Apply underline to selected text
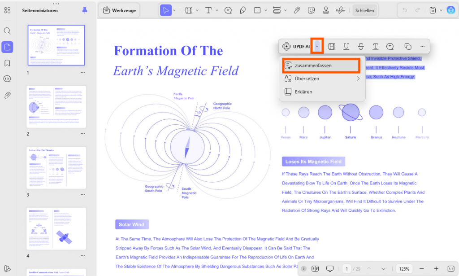 tap(346, 46)
